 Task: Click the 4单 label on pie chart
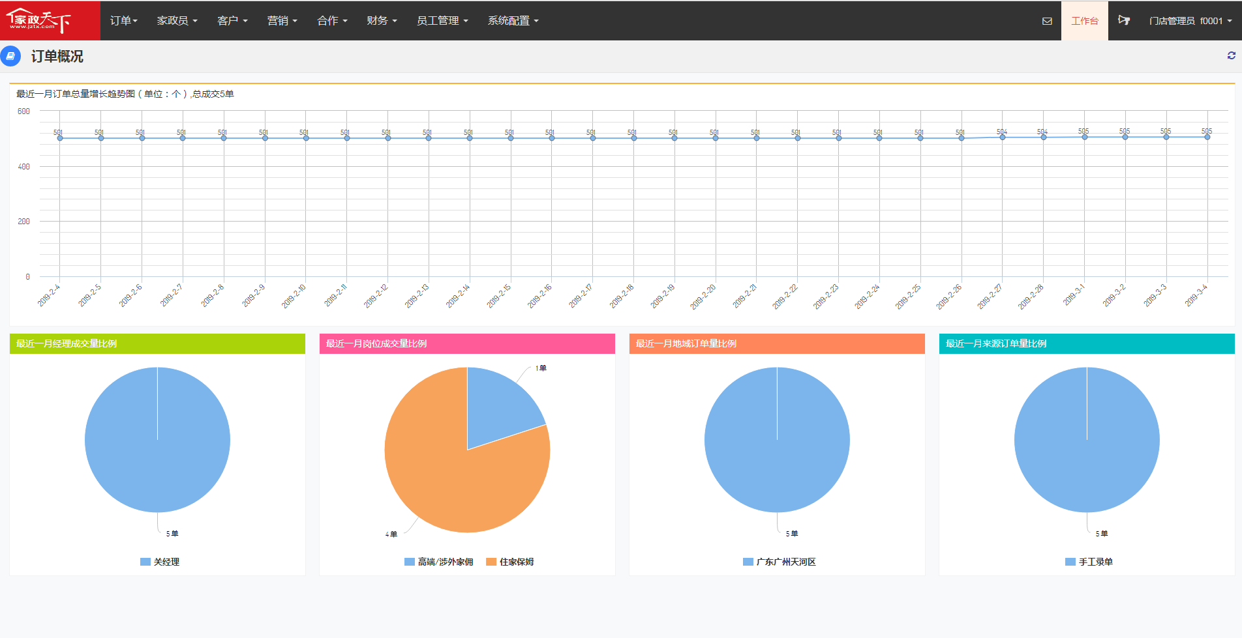point(391,534)
